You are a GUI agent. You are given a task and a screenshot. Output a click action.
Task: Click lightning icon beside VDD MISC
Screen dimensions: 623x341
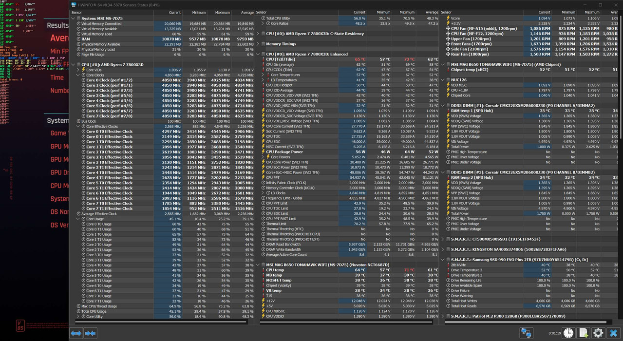click(448, 85)
